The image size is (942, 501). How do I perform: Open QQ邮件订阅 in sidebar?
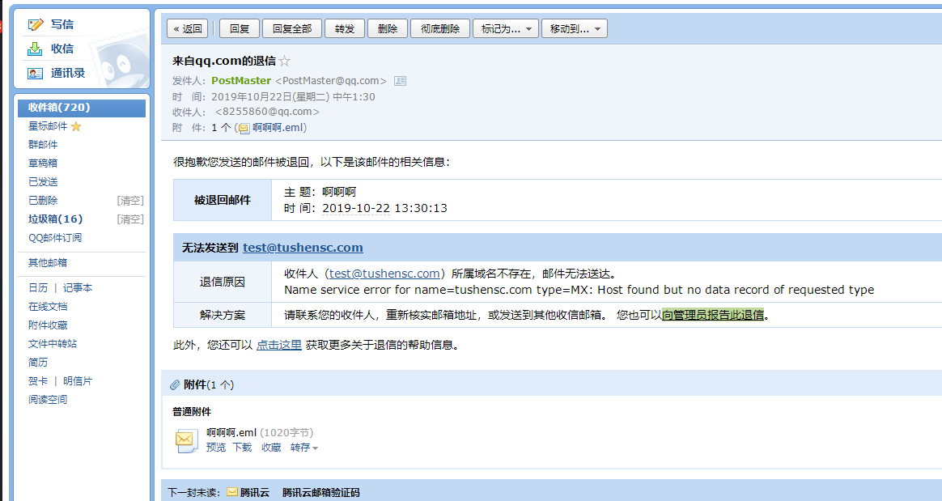coord(55,238)
